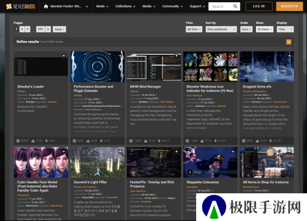Open the Mods menu
This screenshot has height=221, width=307.
(x=102, y=6)
